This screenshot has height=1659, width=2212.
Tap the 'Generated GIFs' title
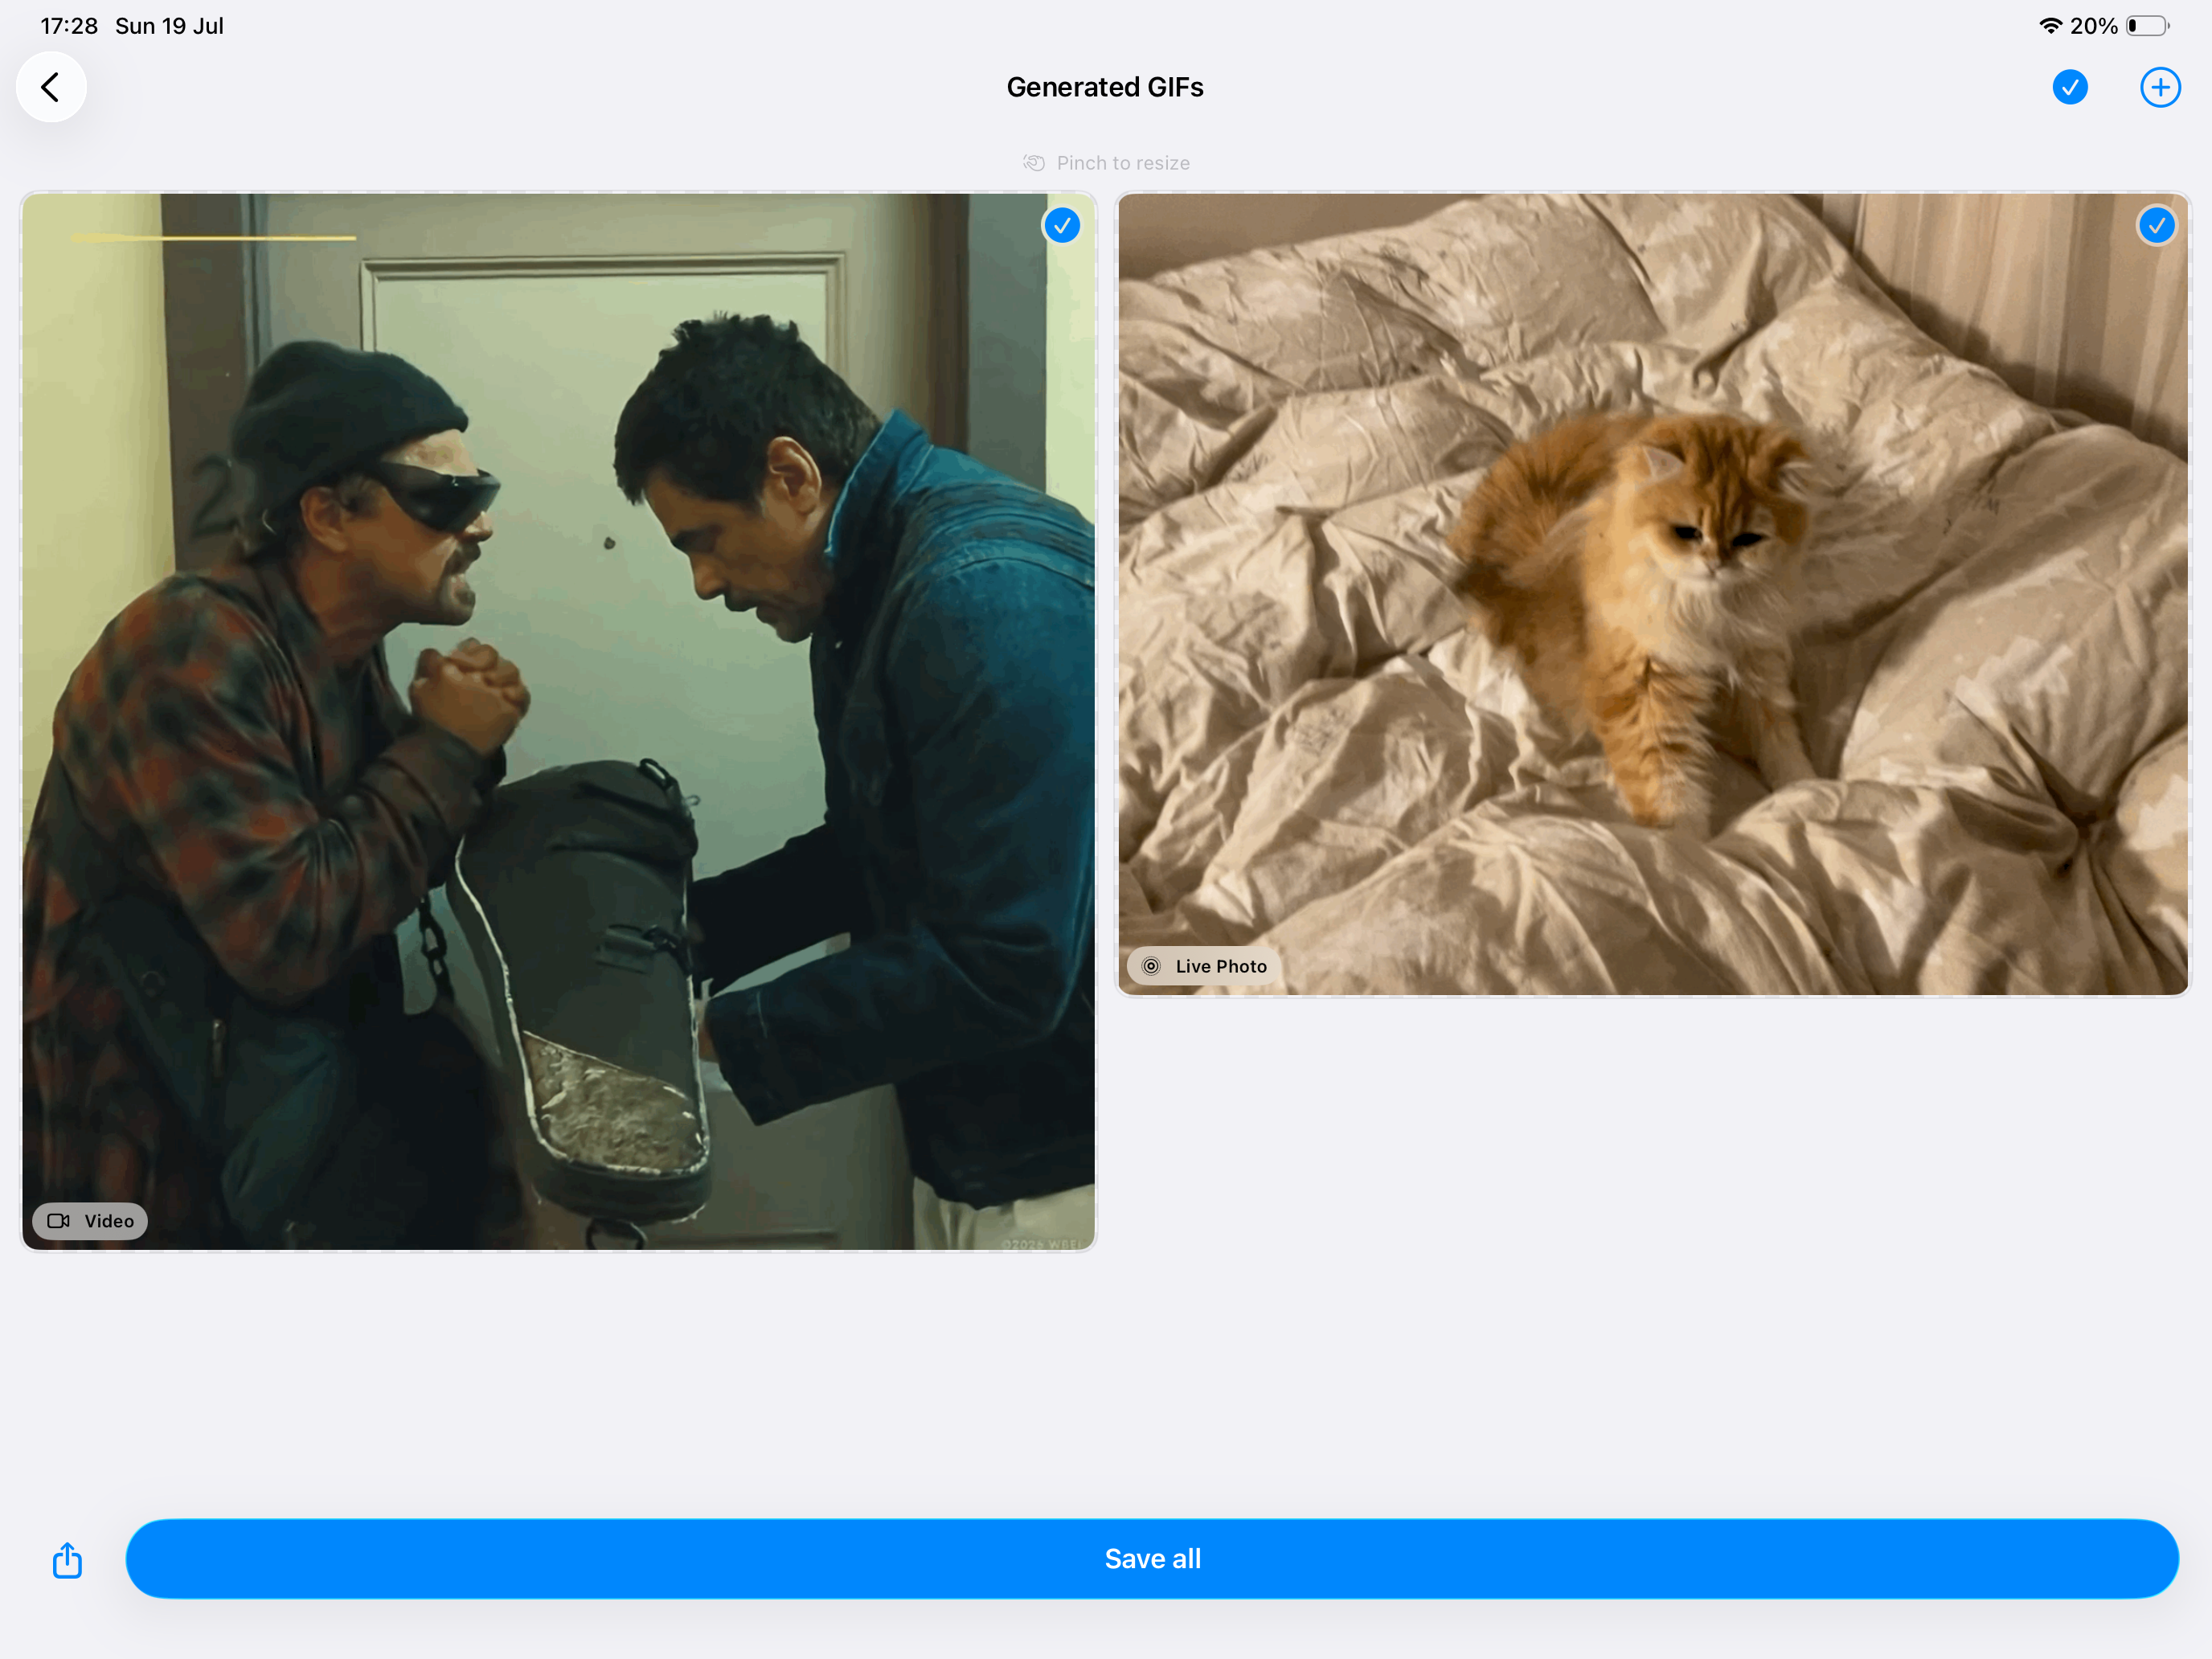(1105, 87)
